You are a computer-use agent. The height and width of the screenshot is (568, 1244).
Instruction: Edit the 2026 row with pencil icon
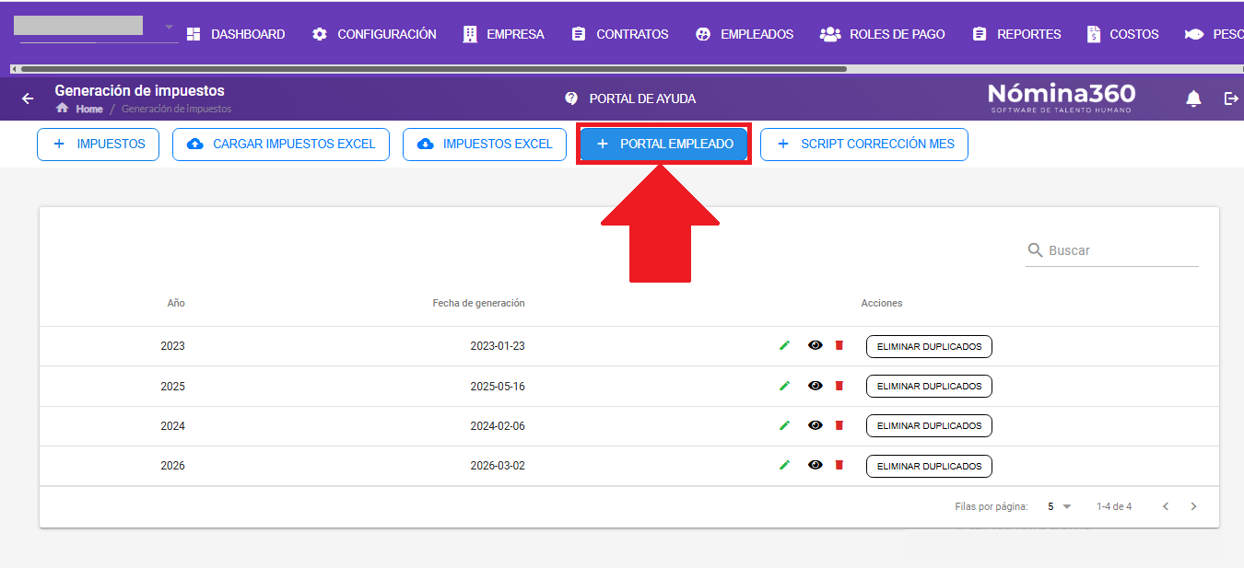(784, 465)
